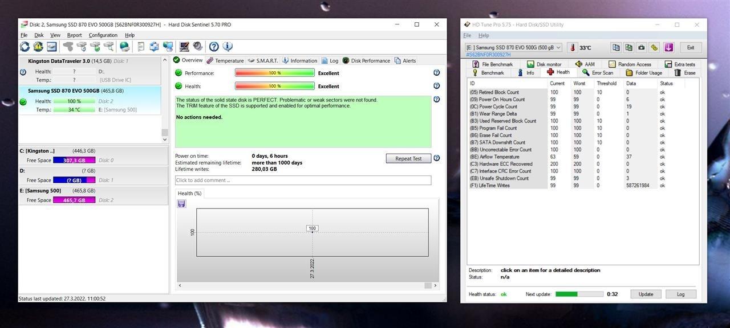Click the grey speaker icon in Sentinel toolbar

(197, 47)
